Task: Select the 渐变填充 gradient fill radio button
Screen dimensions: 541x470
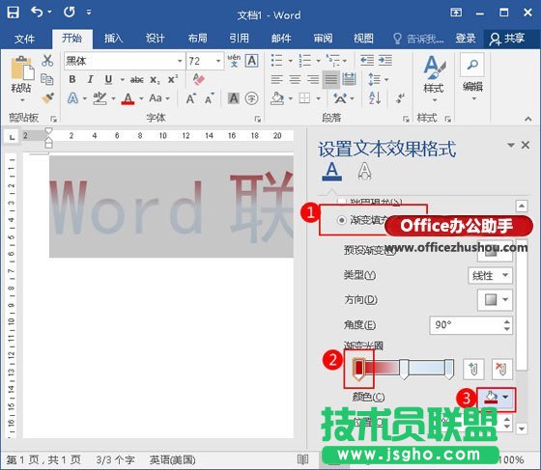Action: coord(342,220)
